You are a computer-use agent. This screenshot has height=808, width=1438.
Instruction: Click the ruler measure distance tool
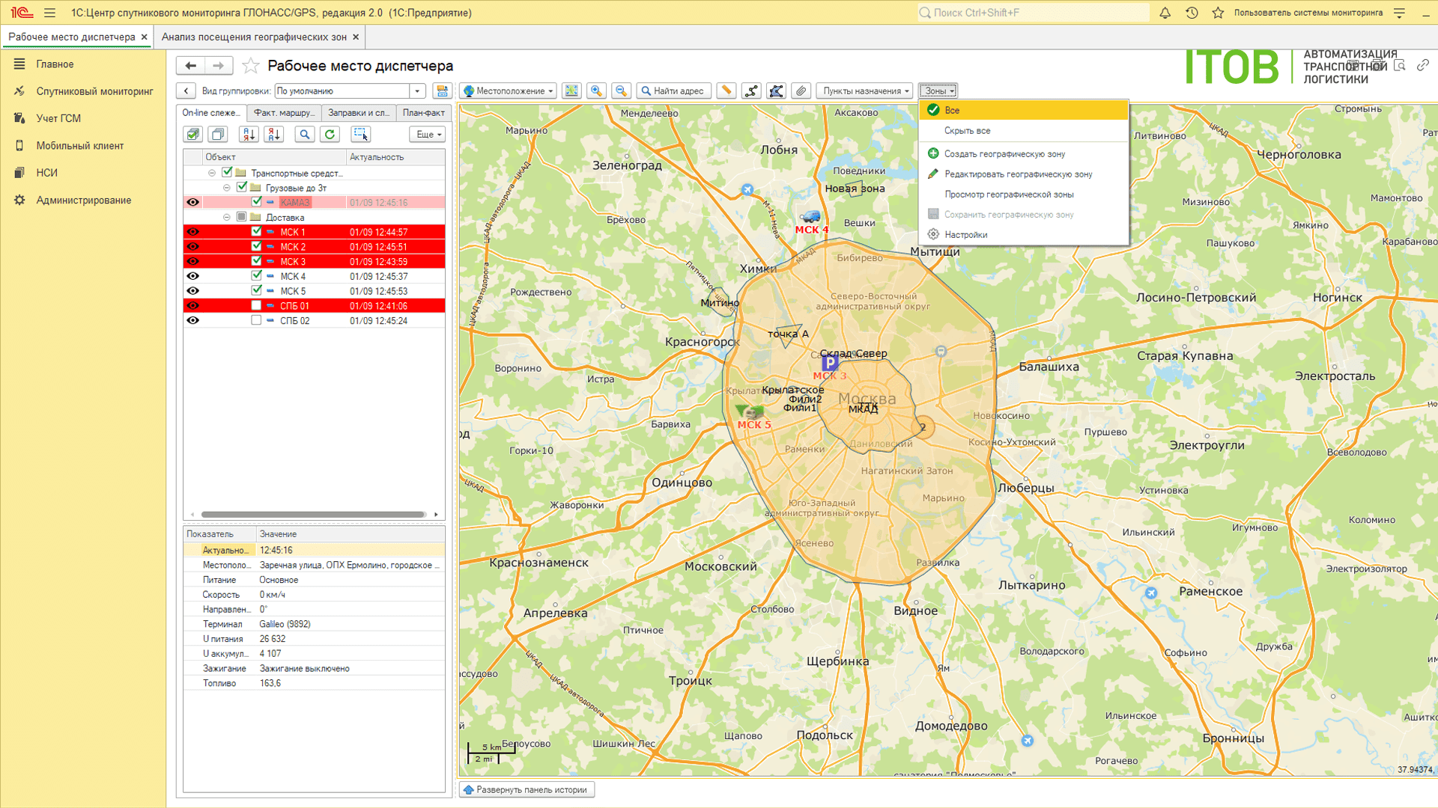tap(726, 91)
